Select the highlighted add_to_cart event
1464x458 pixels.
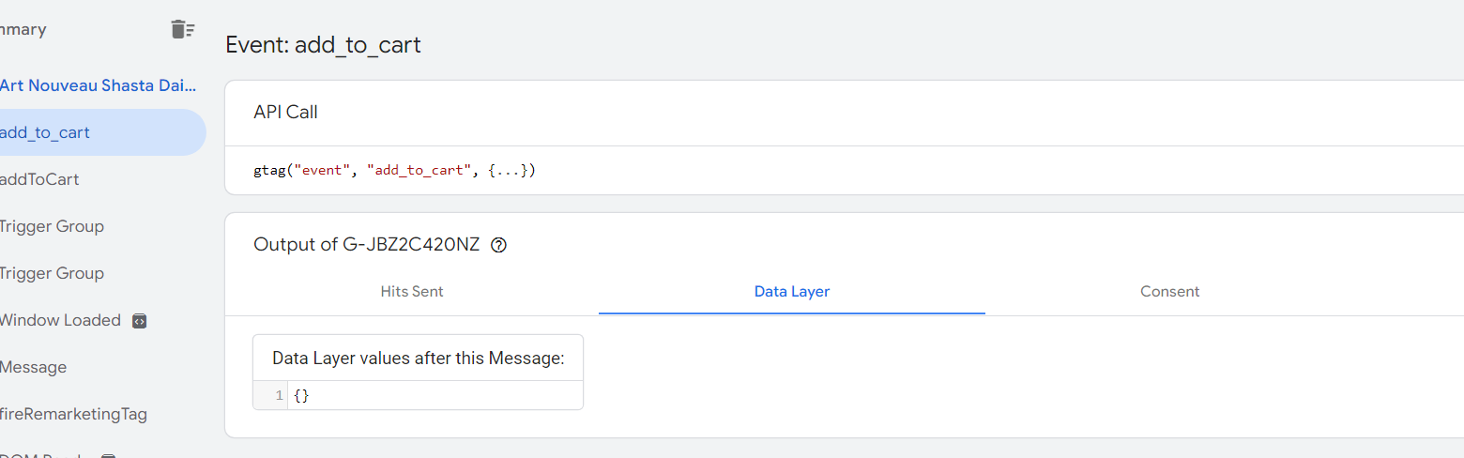click(102, 132)
